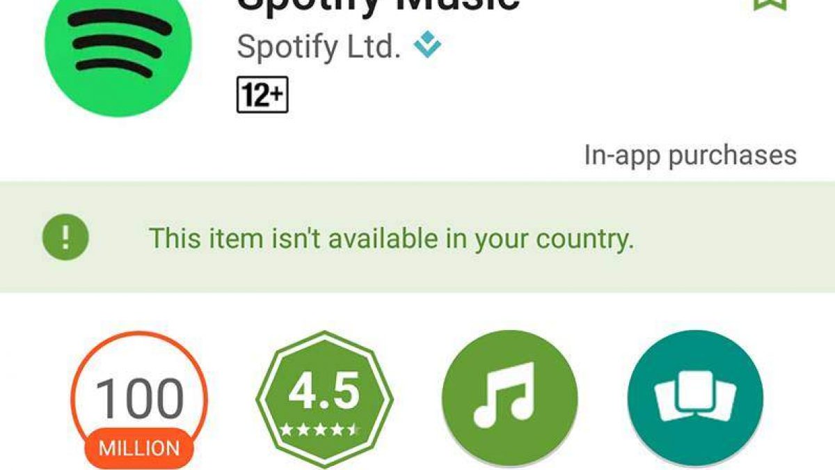Tap the 4.5 score number

click(x=324, y=391)
